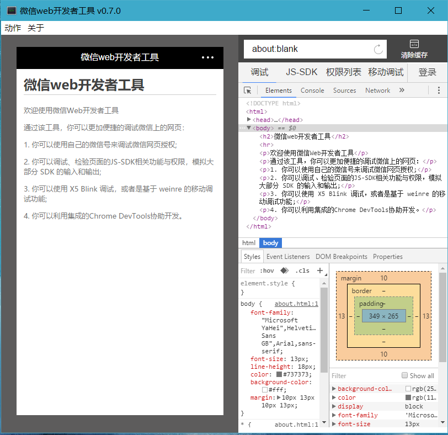Switch to the JS-SDK tab

301,72
